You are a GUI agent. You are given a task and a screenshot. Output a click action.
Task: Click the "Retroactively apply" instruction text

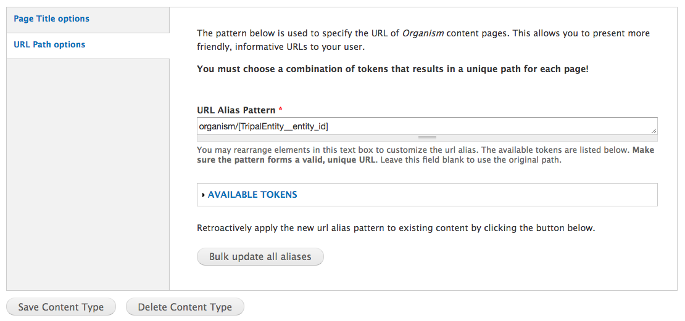pyautogui.click(x=396, y=228)
